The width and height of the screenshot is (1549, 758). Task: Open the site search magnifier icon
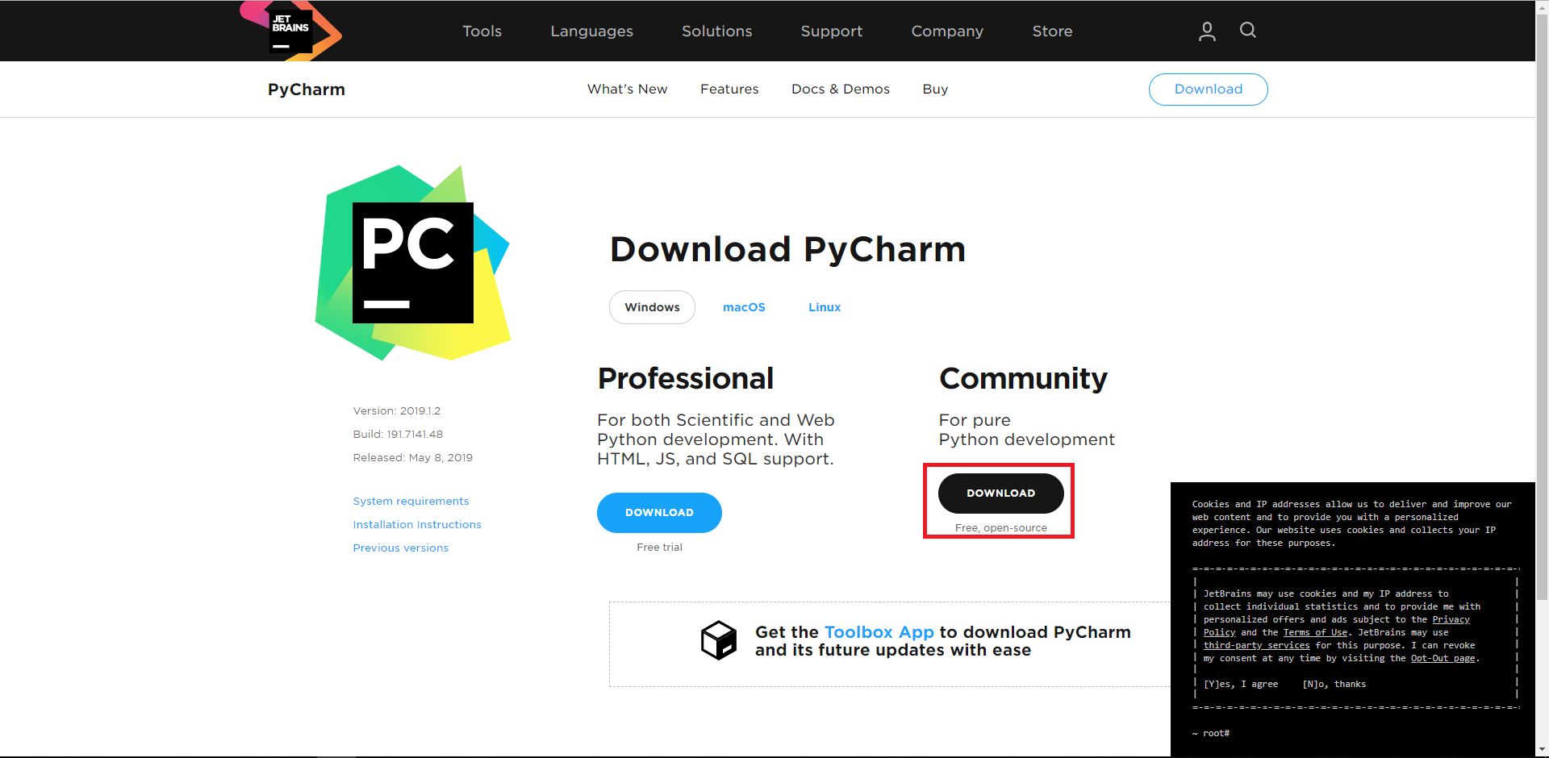pos(1248,31)
